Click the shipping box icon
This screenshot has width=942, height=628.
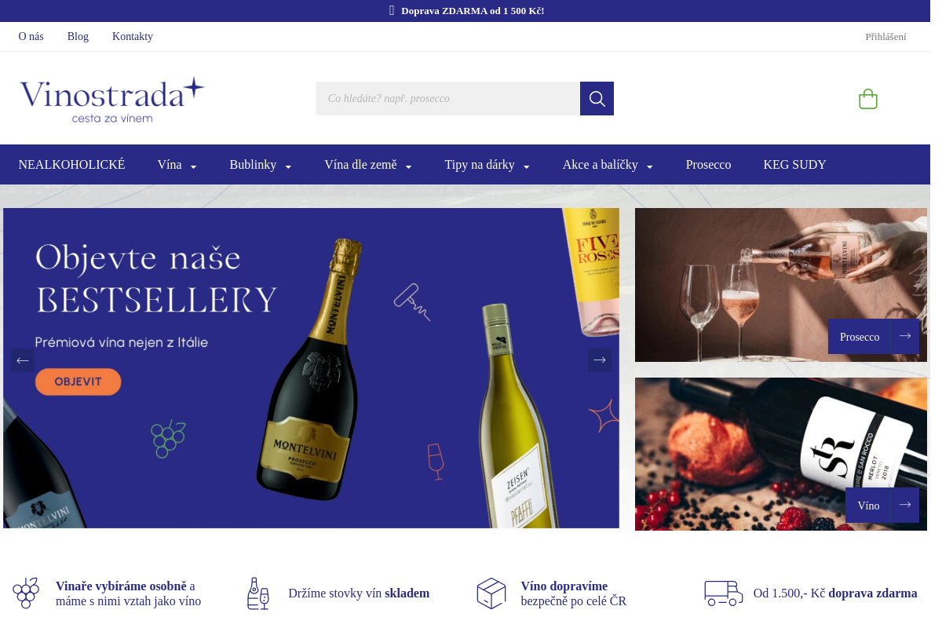tap(491, 593)
